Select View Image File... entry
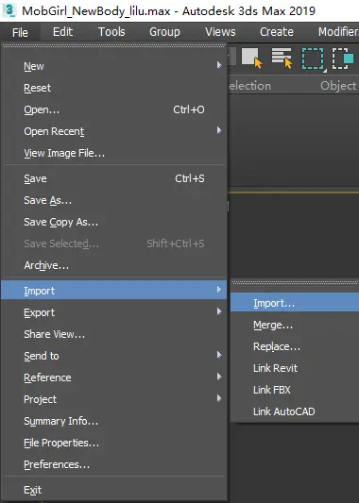This screenshot has width=359, height=503. [x=114, y=153]
